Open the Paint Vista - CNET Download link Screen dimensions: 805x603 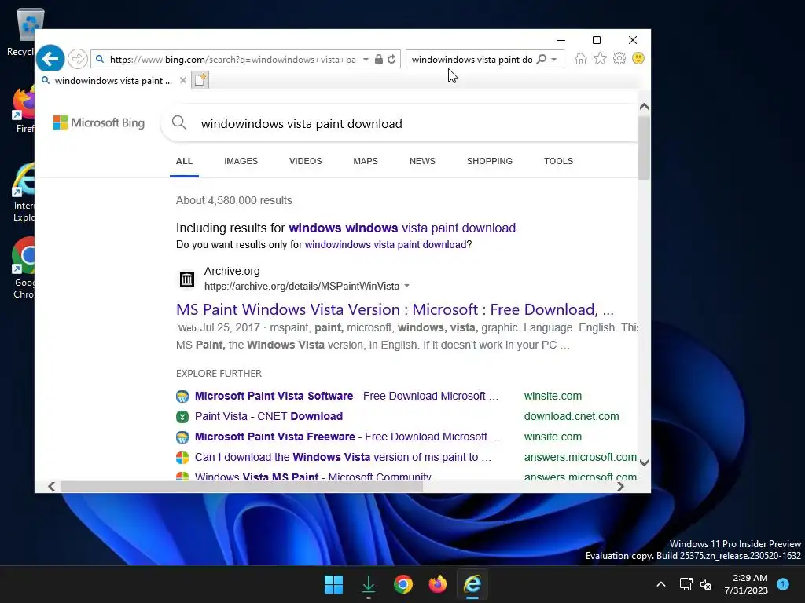pos(269,416)
